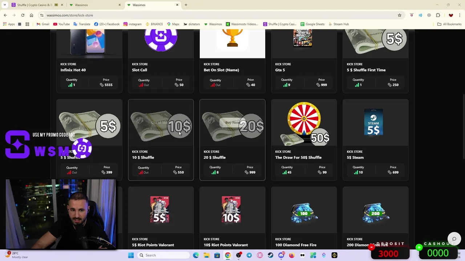Viewport: 465px width, 261px height.
Task: Open the Windows Start menu
Action: point(131,255)
